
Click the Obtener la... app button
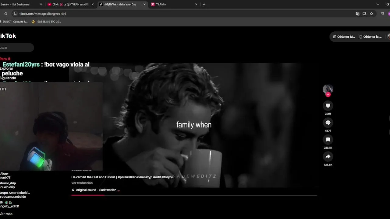370,37
